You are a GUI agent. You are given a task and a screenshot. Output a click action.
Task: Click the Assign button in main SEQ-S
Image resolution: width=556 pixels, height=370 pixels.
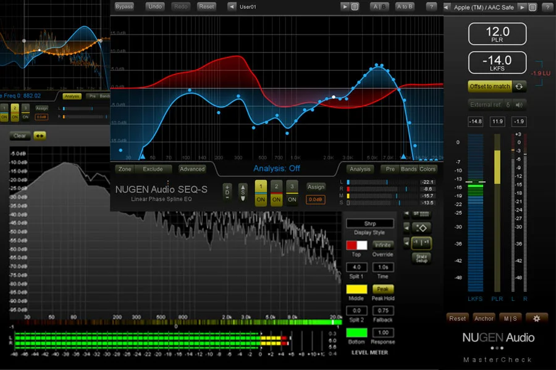pos(316,187)
